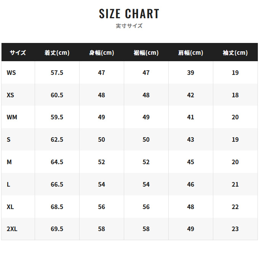Select the WM size row label
The height and width of the screenshot is (271, 259).
[12, 117]
